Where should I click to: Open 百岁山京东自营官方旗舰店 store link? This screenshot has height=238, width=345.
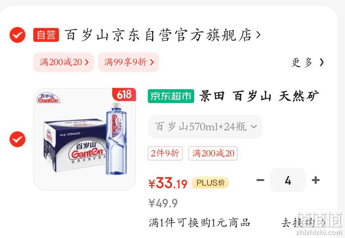click(158, 35)
